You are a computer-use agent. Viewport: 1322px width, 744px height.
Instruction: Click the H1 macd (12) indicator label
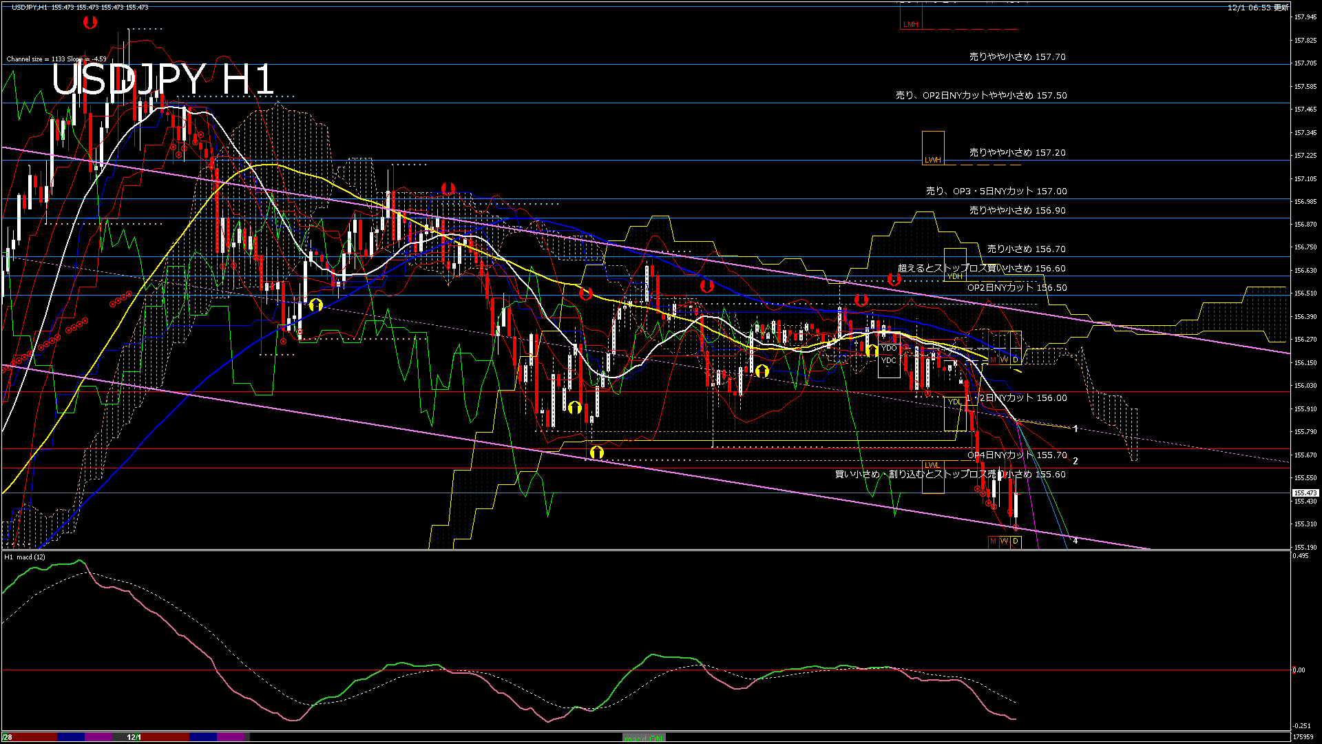(x=25, y=557)
